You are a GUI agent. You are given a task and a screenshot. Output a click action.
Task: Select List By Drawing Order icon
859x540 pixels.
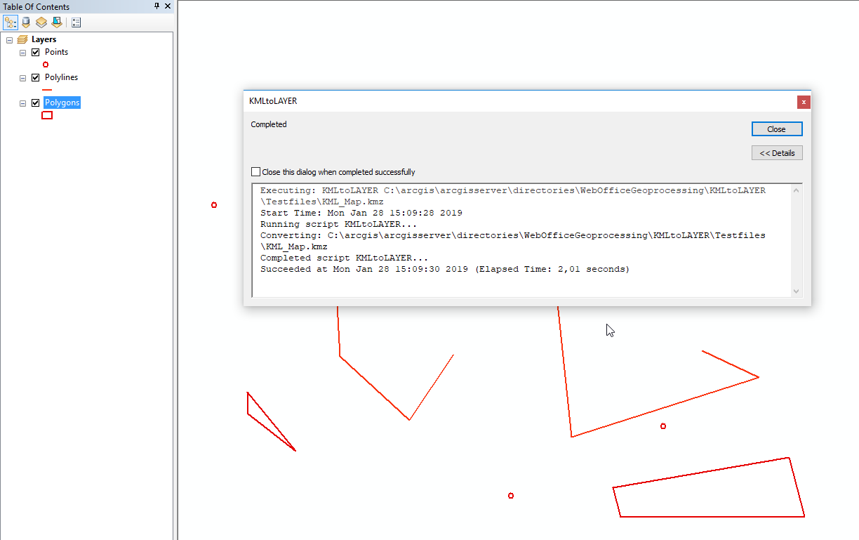click(11, 22)
